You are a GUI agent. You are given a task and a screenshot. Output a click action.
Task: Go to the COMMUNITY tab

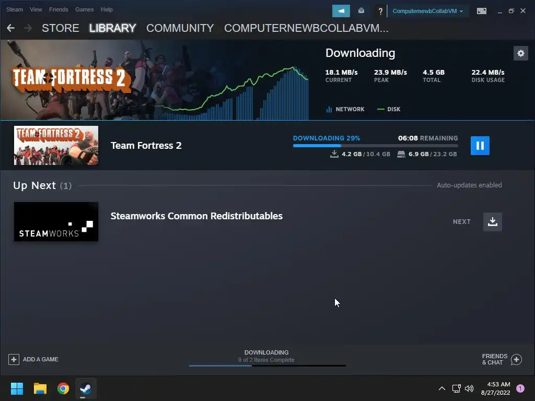point(180,28)
